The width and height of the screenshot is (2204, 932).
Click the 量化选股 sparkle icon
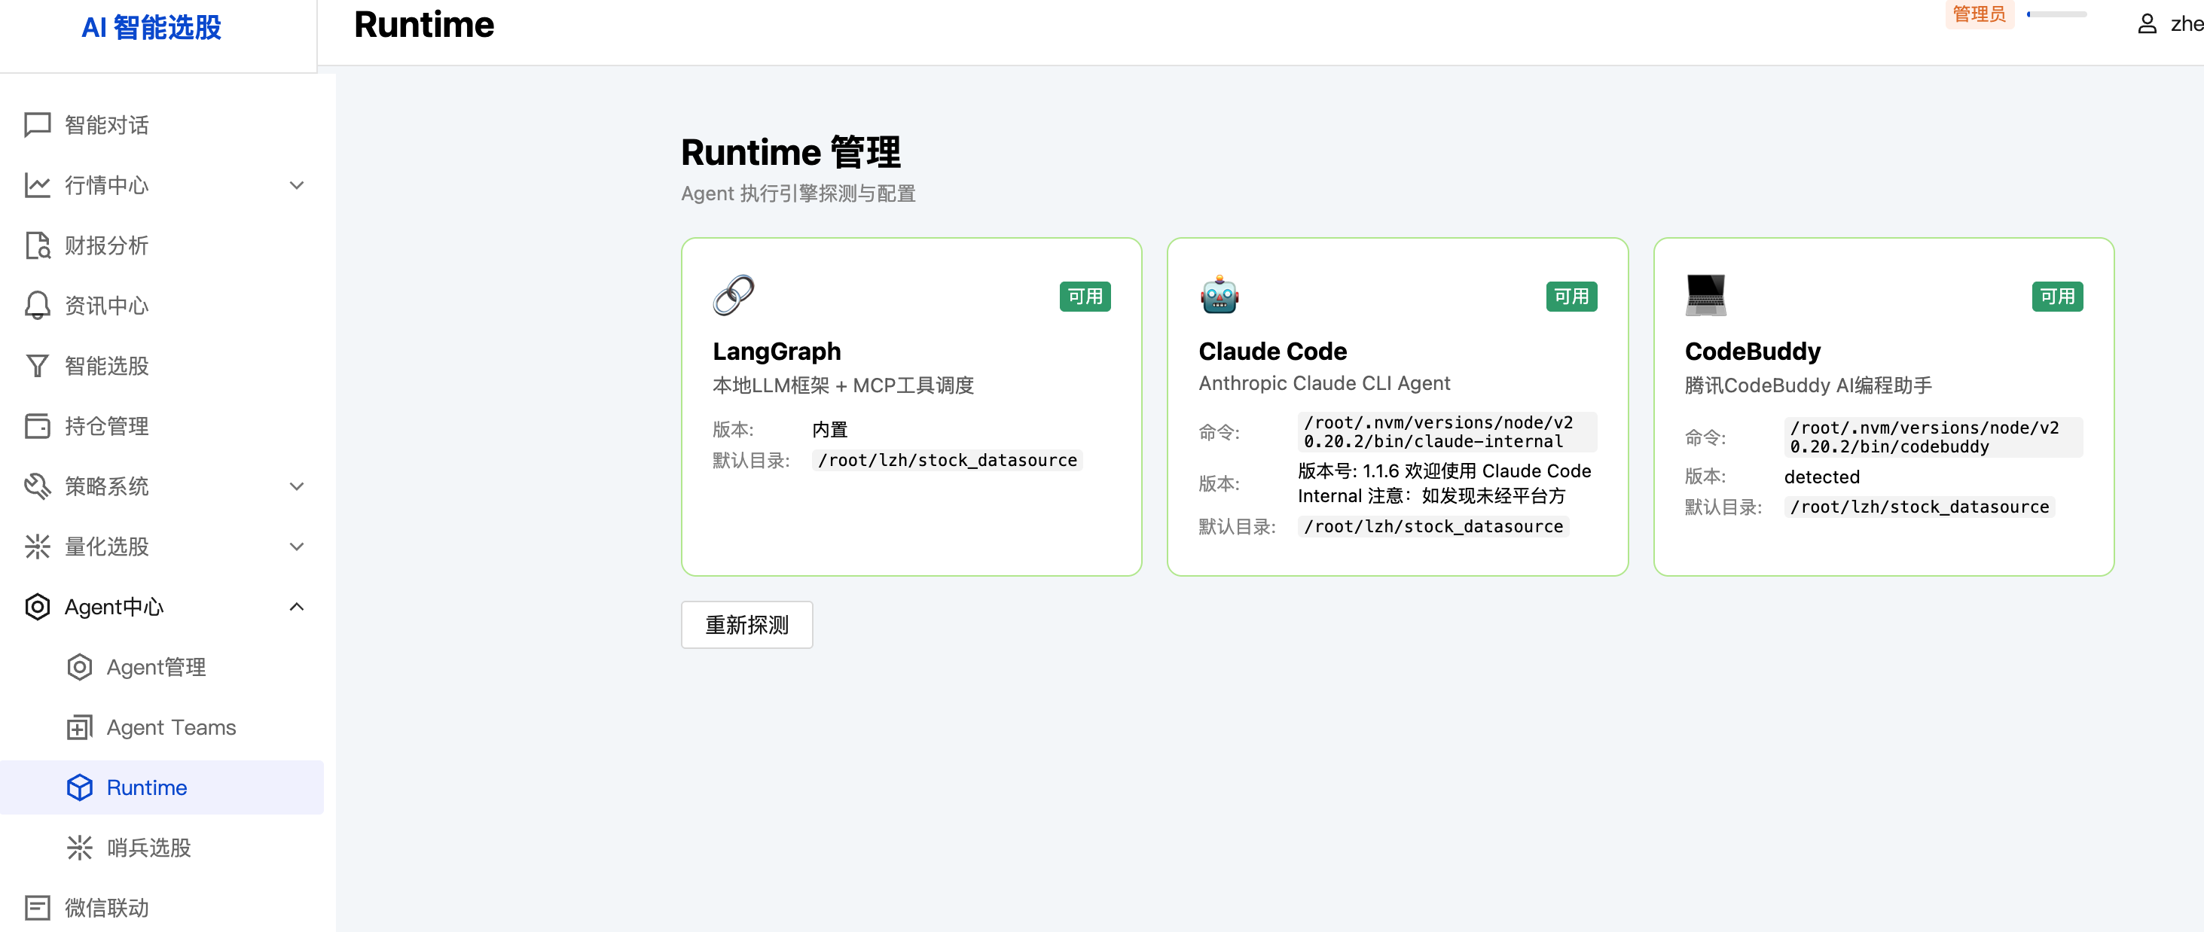pos(38,547)
